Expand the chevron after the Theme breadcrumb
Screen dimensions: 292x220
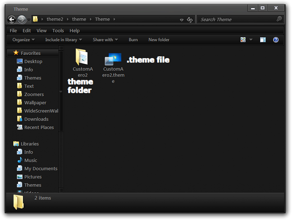114,19
